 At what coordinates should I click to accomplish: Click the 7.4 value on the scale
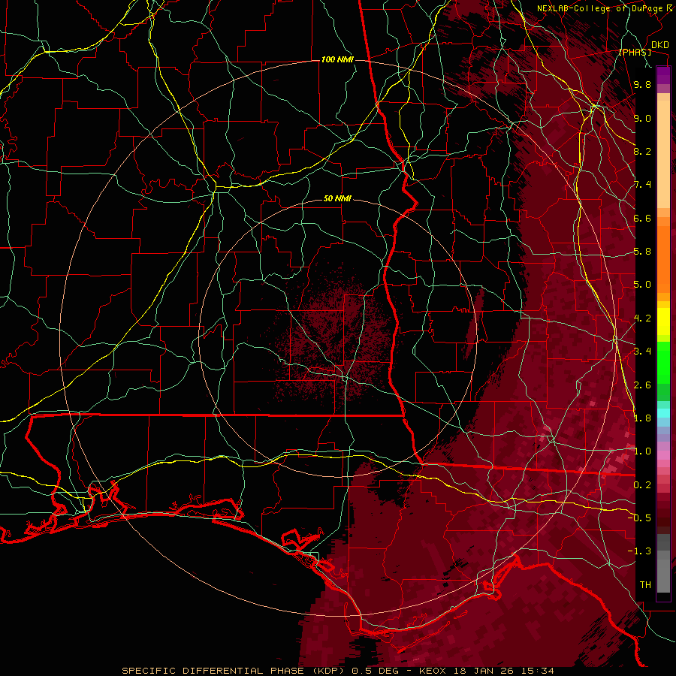coord(642,185)
